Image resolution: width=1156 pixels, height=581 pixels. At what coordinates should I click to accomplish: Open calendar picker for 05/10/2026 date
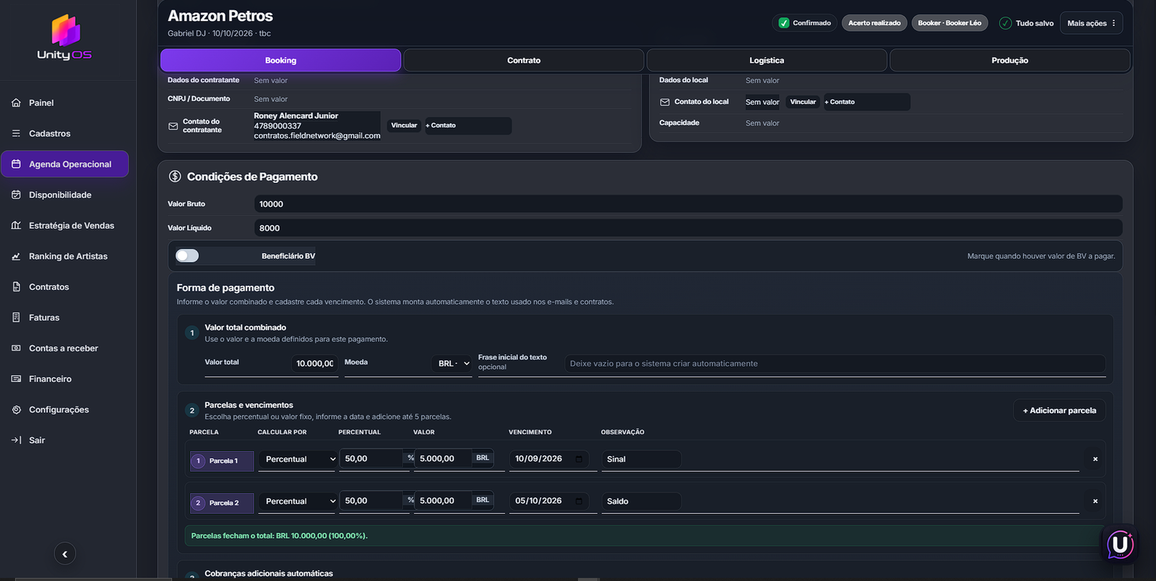pos(579,501)
